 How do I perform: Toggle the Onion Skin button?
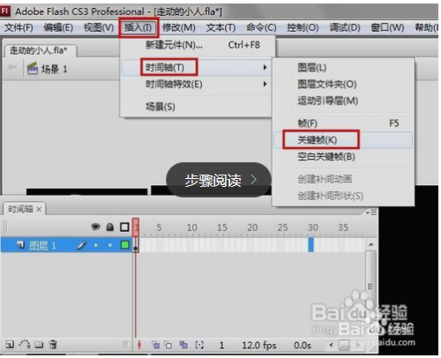155,345
